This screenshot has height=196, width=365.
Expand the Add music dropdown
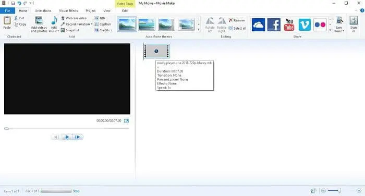pyautogui.click(x=58, y=31)
